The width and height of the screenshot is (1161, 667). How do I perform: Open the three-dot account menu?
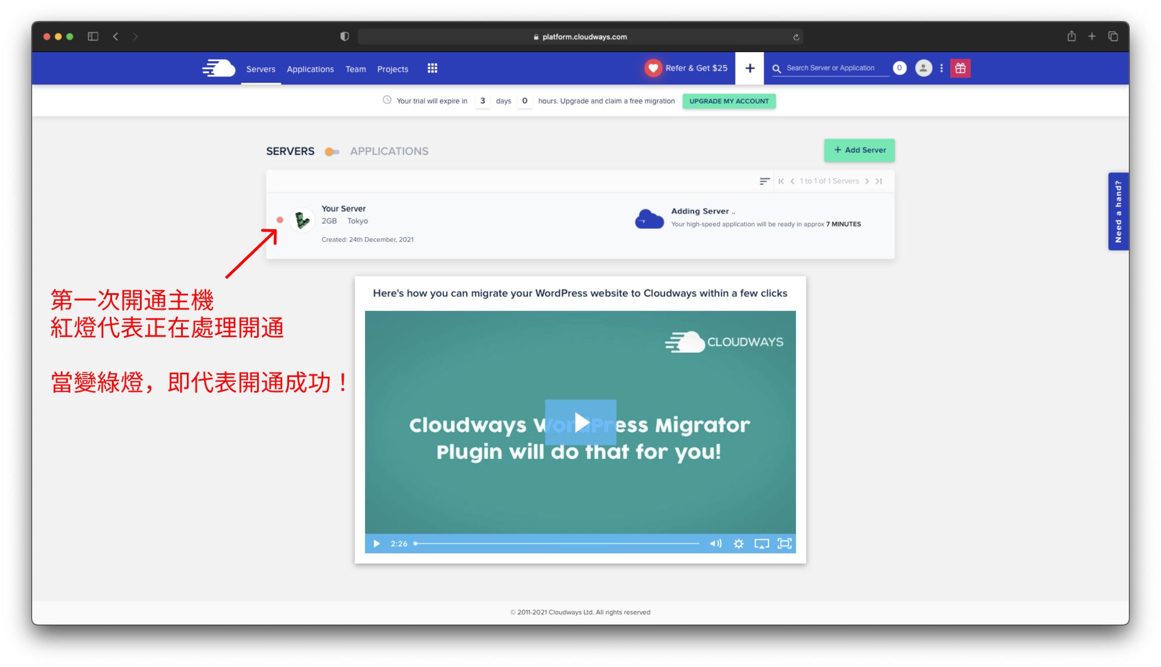942,68
